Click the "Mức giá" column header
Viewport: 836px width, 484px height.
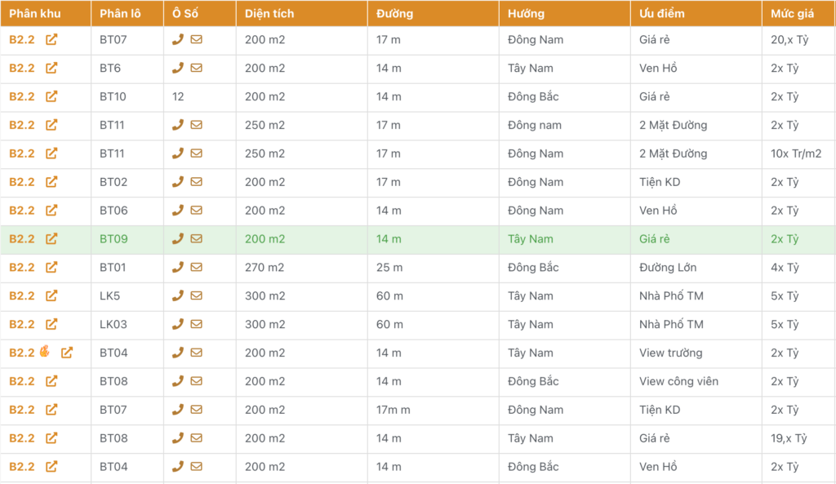pyautogui.click(x=789, y=14)
